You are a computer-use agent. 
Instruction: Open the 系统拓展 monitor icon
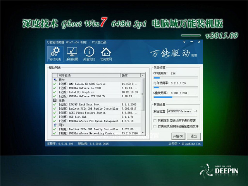(72, 54)
